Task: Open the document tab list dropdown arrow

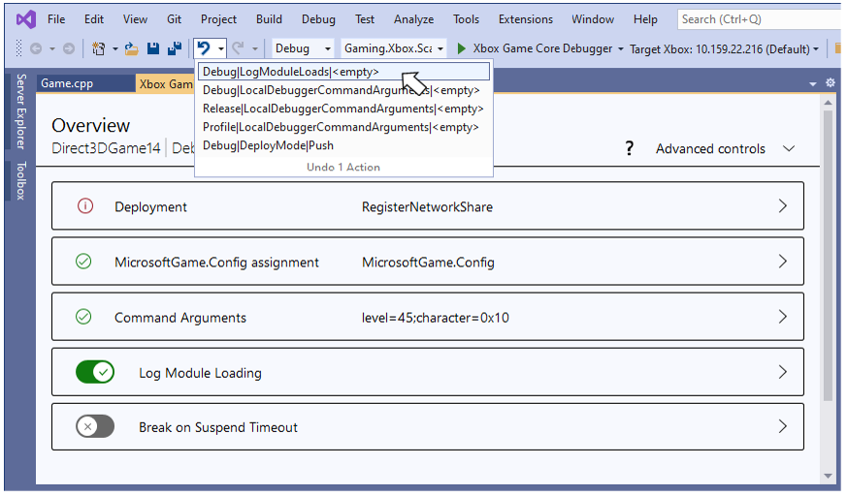Action: click(812, 83)
